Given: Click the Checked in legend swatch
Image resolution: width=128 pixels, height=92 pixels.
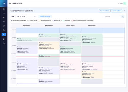Looking at the screenshot, I should pos(64,20).
